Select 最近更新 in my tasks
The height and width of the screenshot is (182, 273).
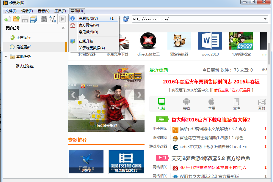coord(35,47)
